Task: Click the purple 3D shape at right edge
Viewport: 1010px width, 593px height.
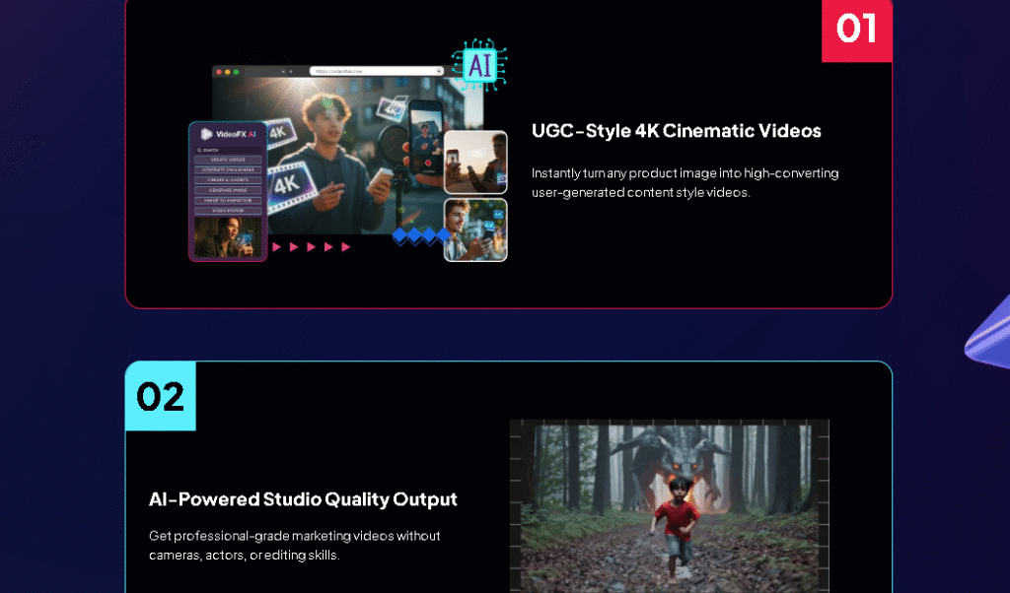Action: pyautogui.click(x=987, y=335)
